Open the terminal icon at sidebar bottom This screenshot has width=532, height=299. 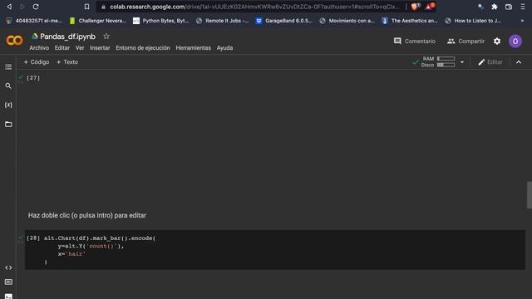coord(8,297)
